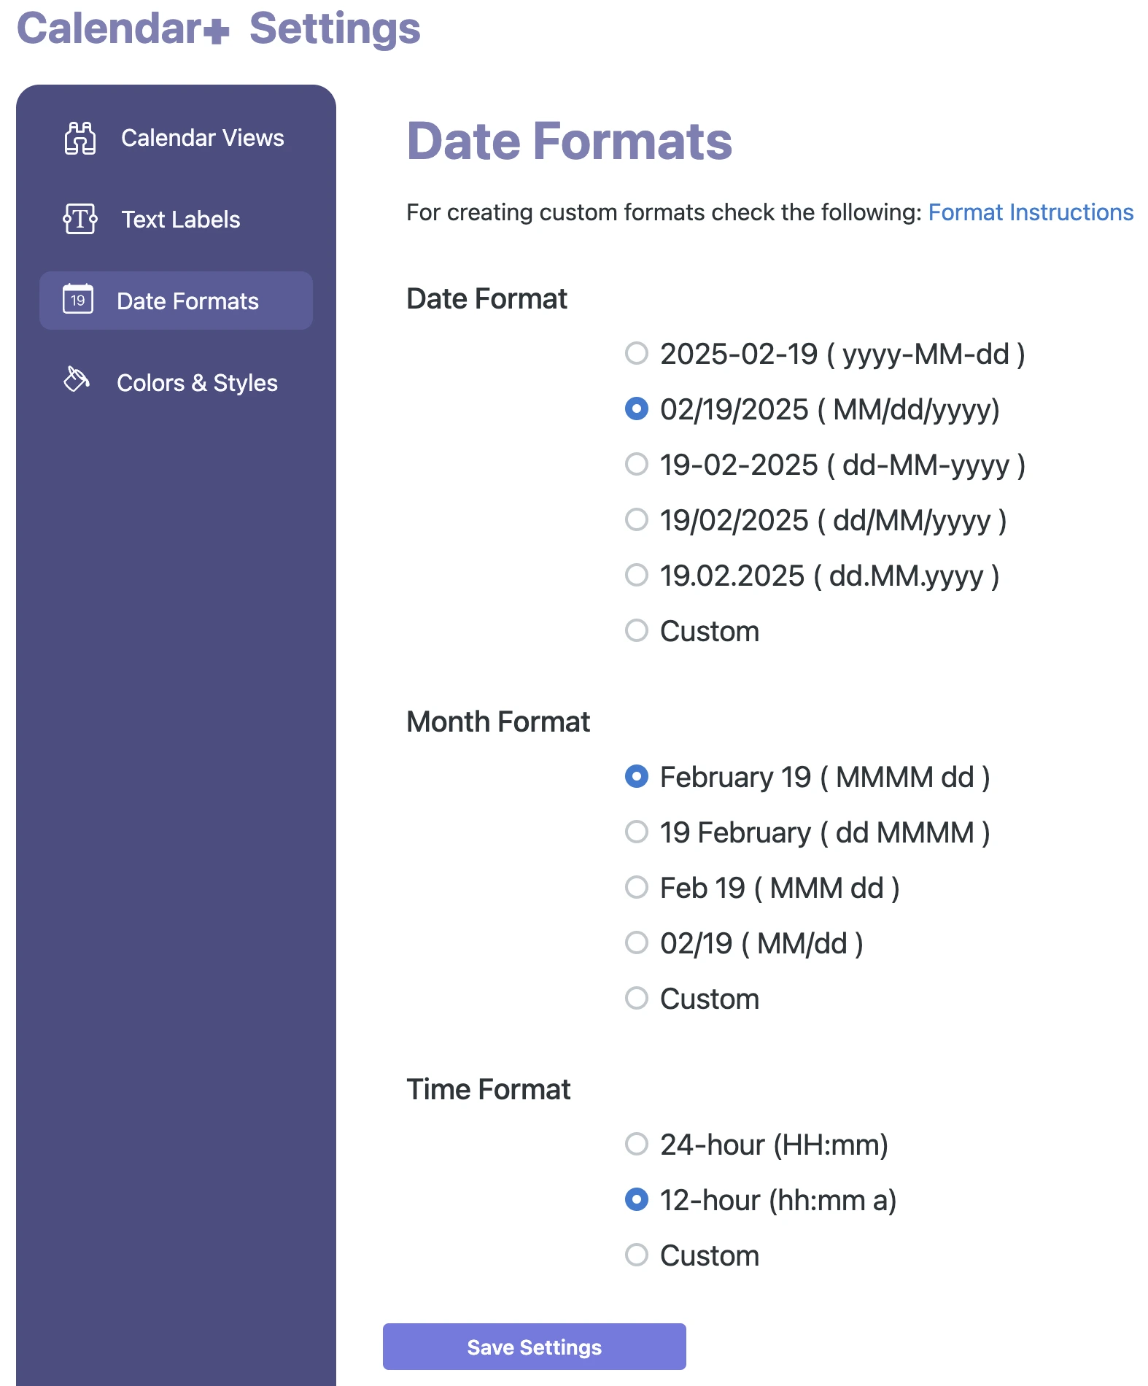Select the yyyy-MM-dd date format
Viewport: 1148px width, 1386px height.
[x=637, y=355]
